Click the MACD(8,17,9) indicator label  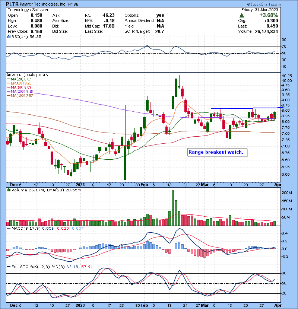[26, 229]
